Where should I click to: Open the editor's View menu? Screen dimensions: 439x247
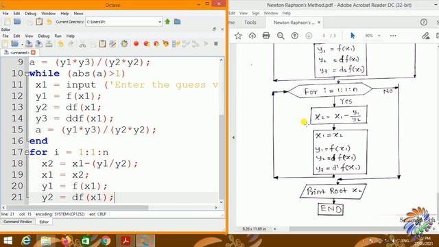coord(29,36)
